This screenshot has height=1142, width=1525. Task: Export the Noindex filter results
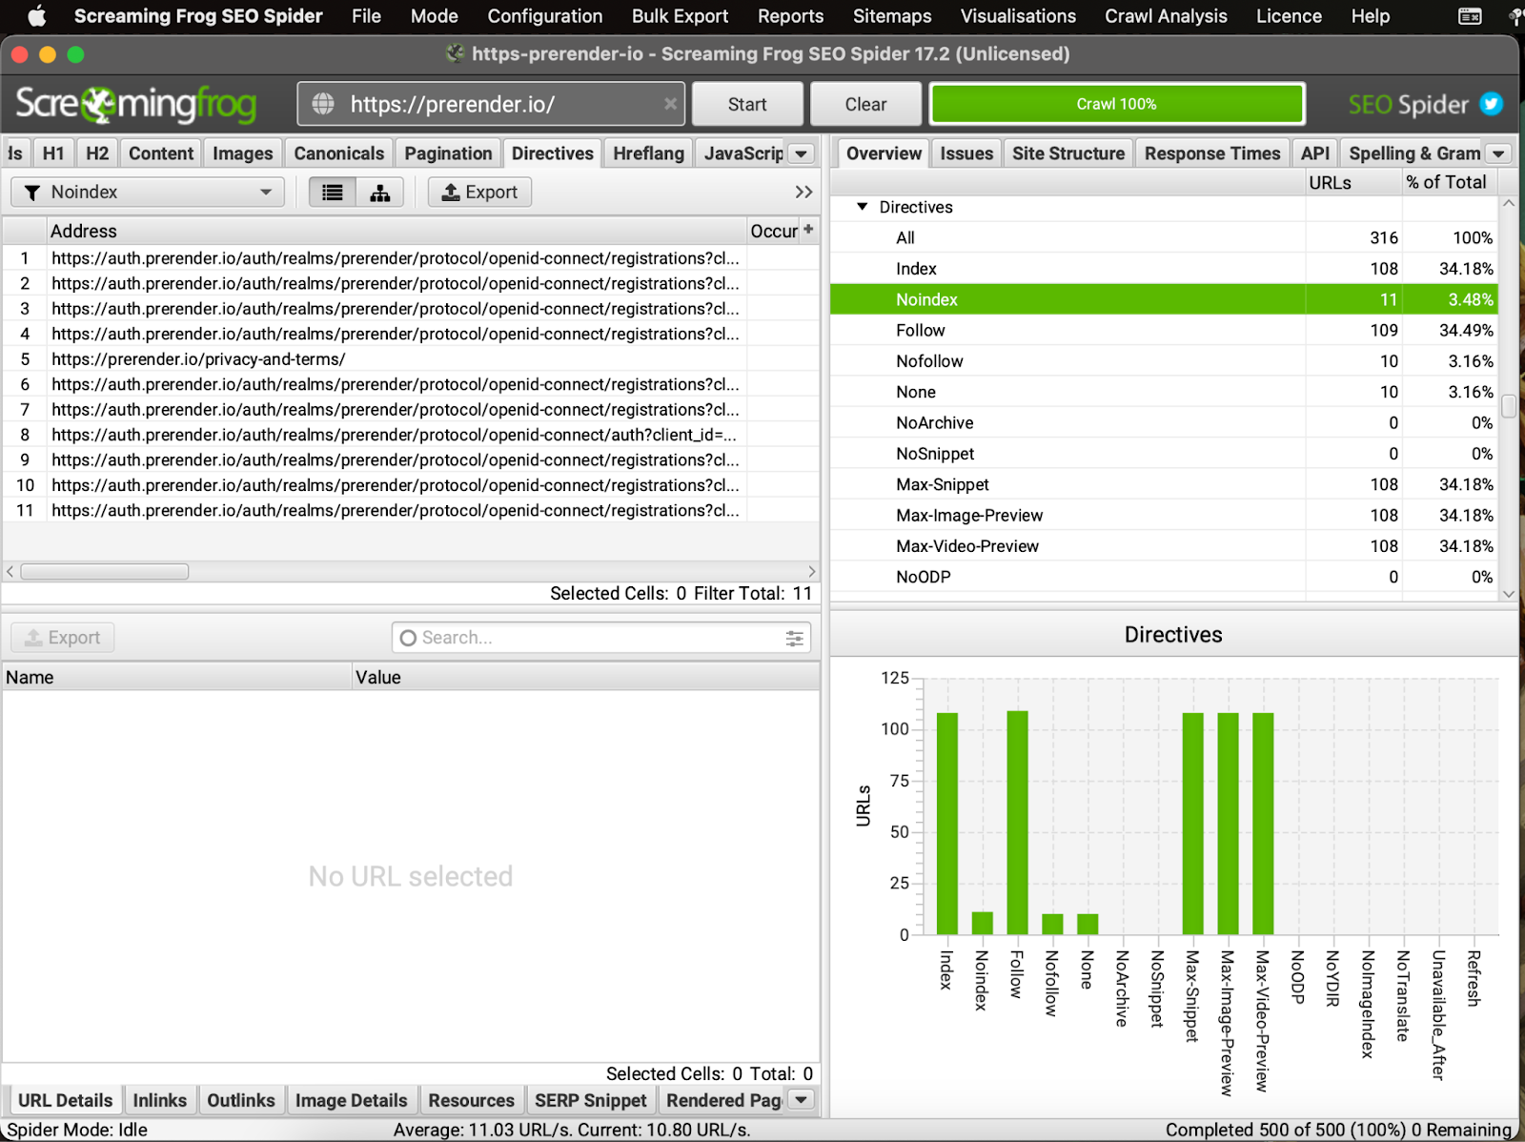pyautogui.click(x=479, y=193)
